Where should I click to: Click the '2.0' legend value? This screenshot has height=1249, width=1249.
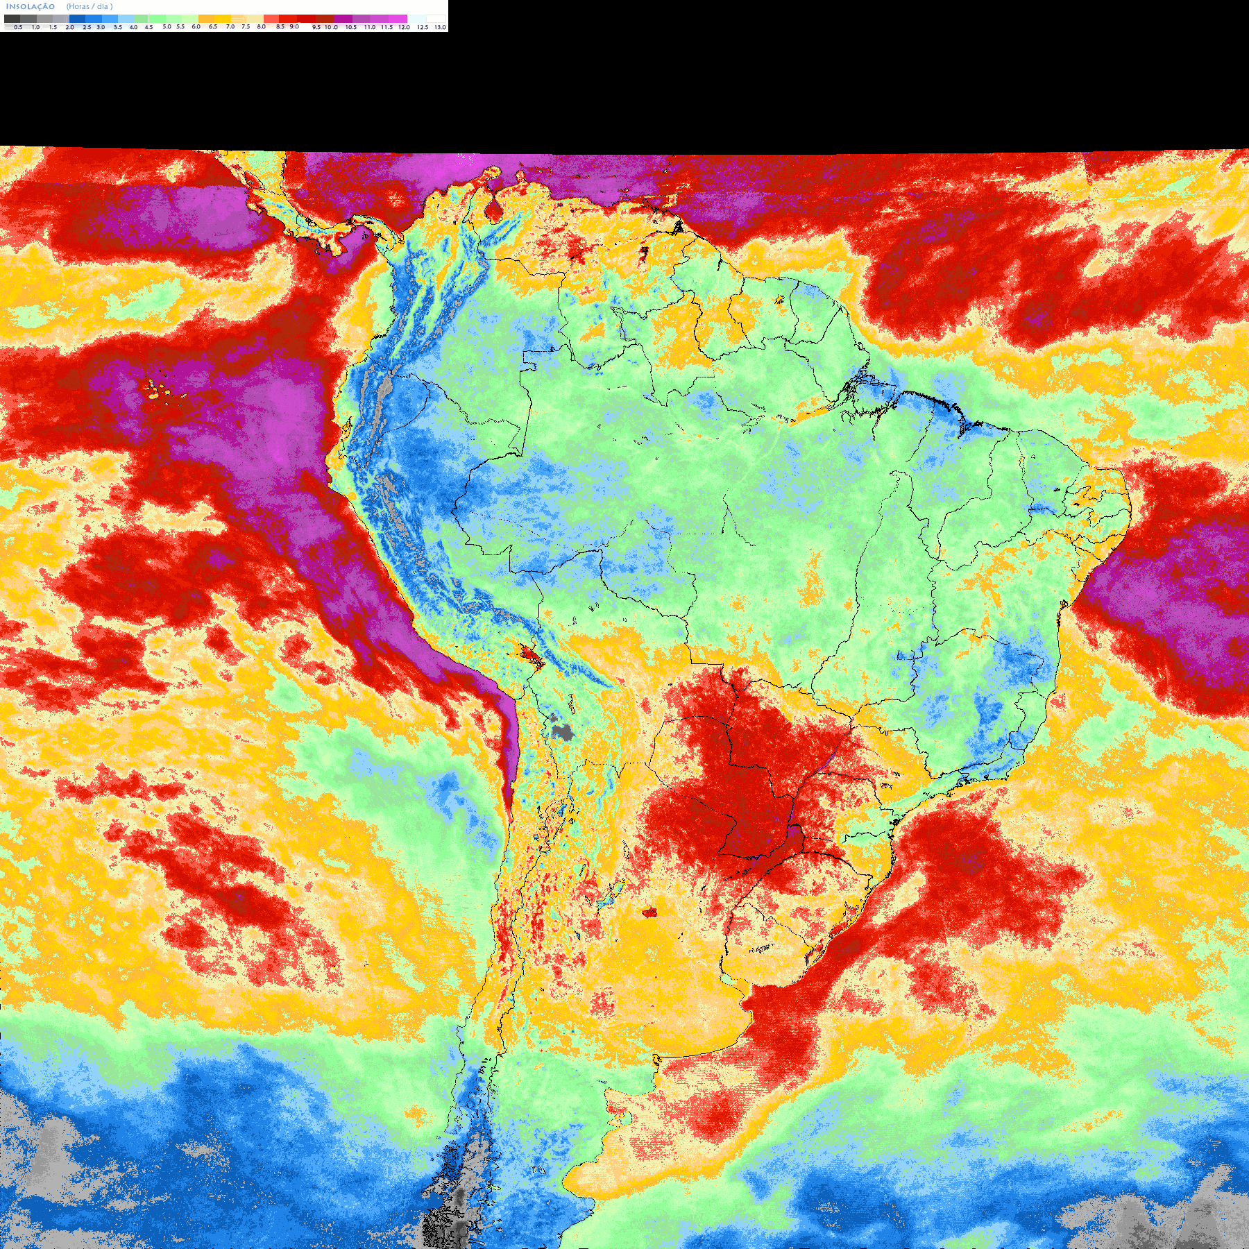coord(70,27)
